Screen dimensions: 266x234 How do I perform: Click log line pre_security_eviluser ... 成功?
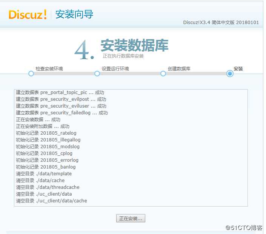pos(61,106)
